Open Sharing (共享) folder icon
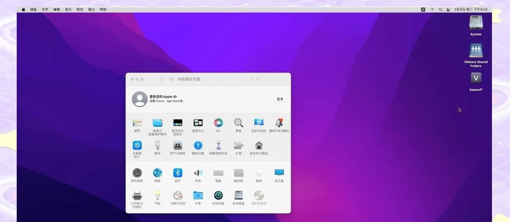The height and width of the screenshot is (222, 510). [x=198, y=195]
